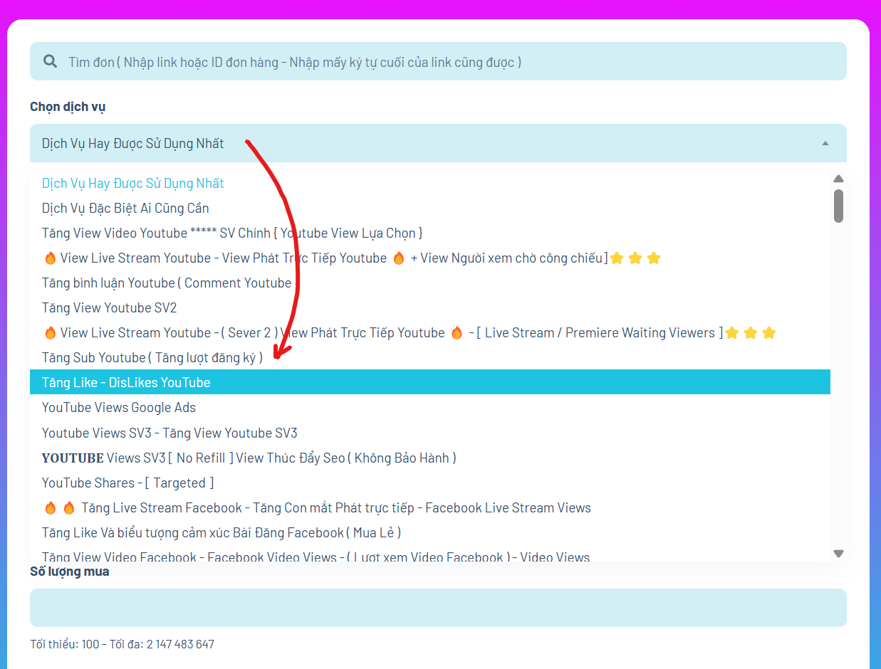Click the search magnifier icon
Screen dimensions: 881x669
(x=50, y=61)
